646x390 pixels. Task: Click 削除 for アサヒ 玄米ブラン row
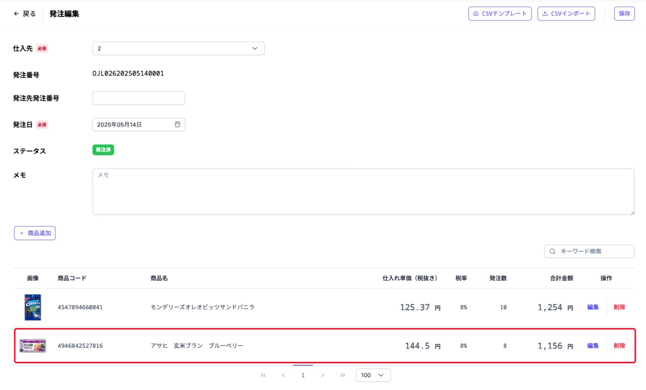[x=619, y=346]
